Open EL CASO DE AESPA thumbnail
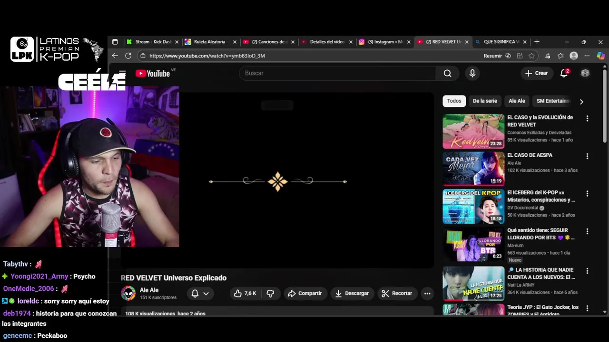This screenshot has height=342, width=609. click(x=473, y=169)
